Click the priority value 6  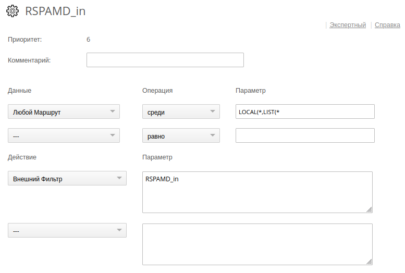pyautogui.click(x=88, y=39)
